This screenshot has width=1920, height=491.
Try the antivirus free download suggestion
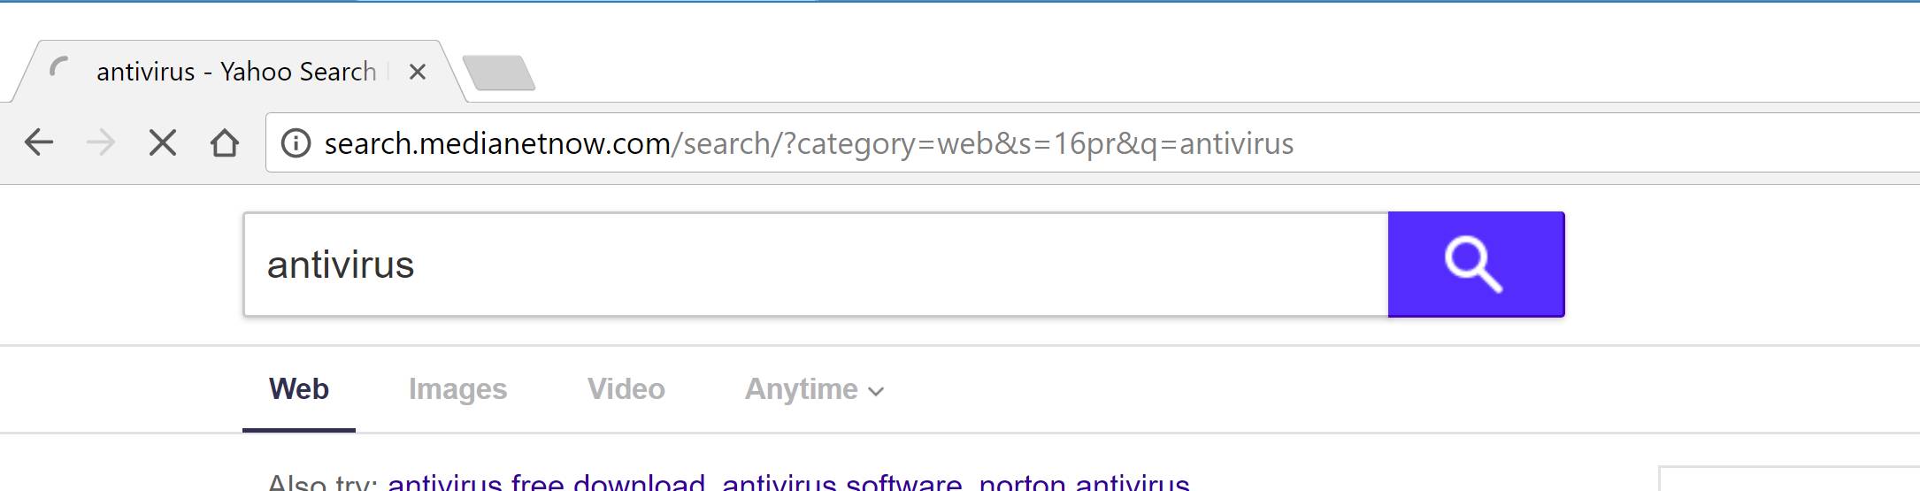click(546, 483)
